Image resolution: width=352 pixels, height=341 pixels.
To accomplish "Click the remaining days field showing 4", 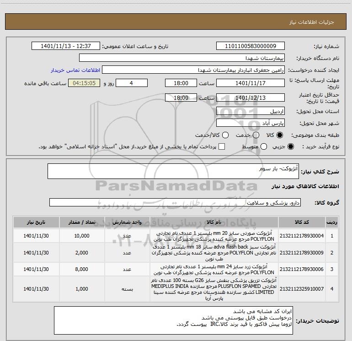I will point(132,83).
